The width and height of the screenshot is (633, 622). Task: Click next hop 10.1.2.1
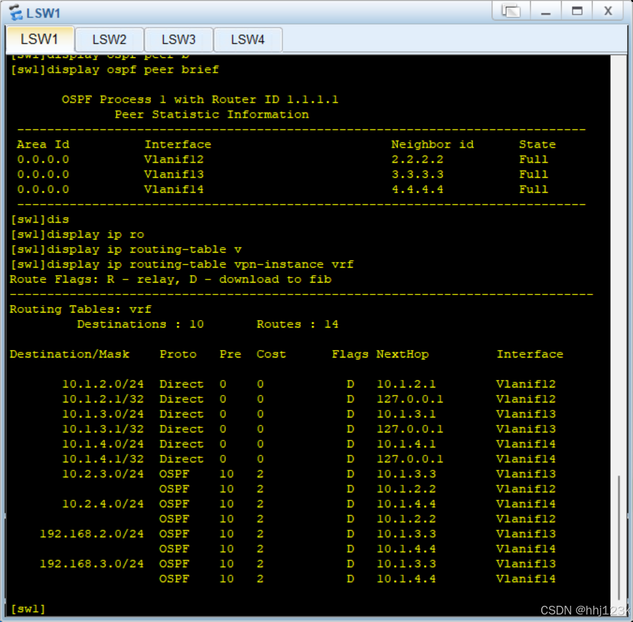[x=406, y=384]
